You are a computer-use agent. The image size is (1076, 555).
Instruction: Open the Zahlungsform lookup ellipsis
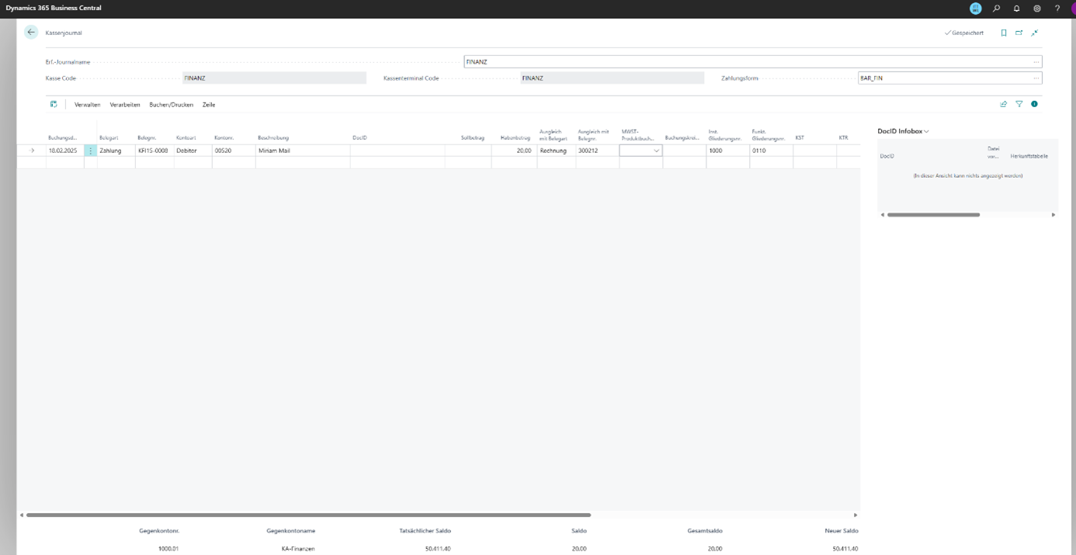(x=1036, y=78)
